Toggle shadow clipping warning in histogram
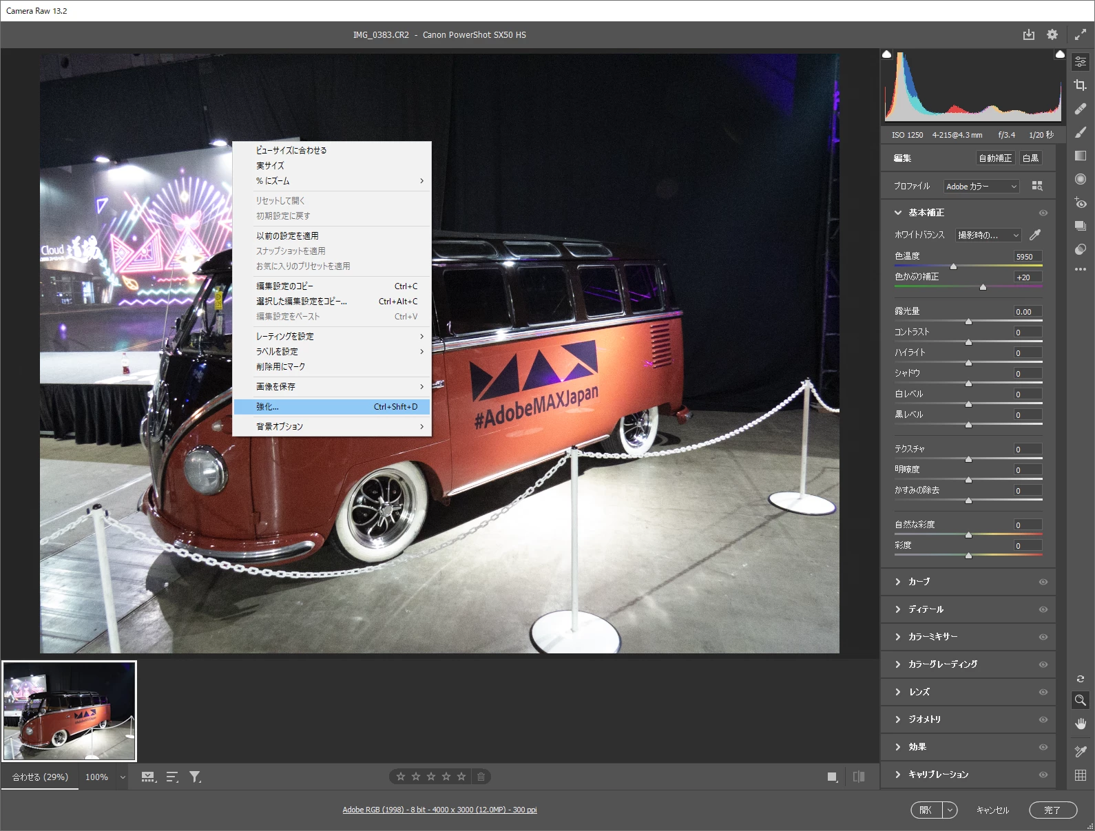The height and width of the screenshot is (831, 1095). pos(887,54)
